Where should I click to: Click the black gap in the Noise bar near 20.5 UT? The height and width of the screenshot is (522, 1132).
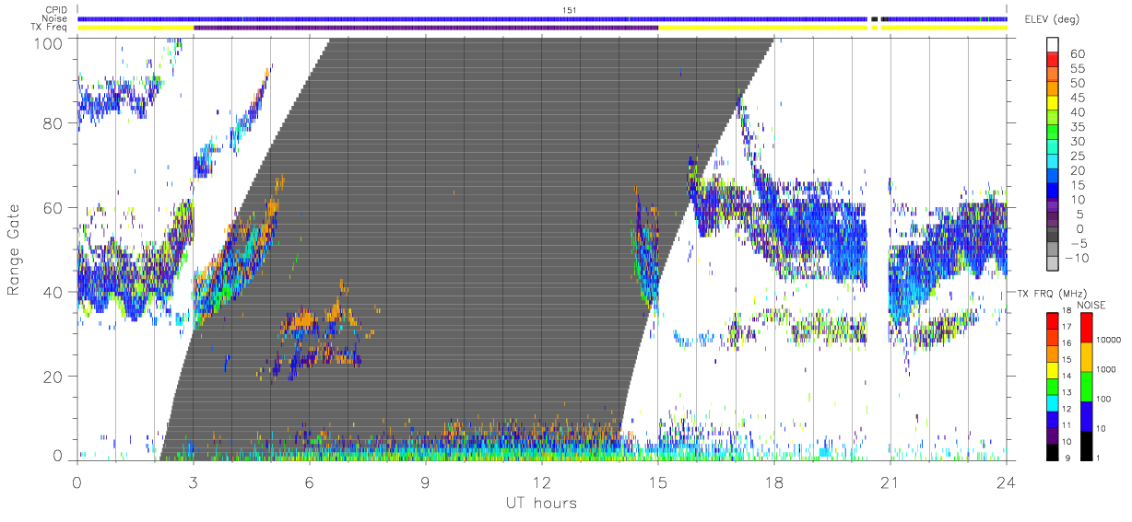click(875, 18)
